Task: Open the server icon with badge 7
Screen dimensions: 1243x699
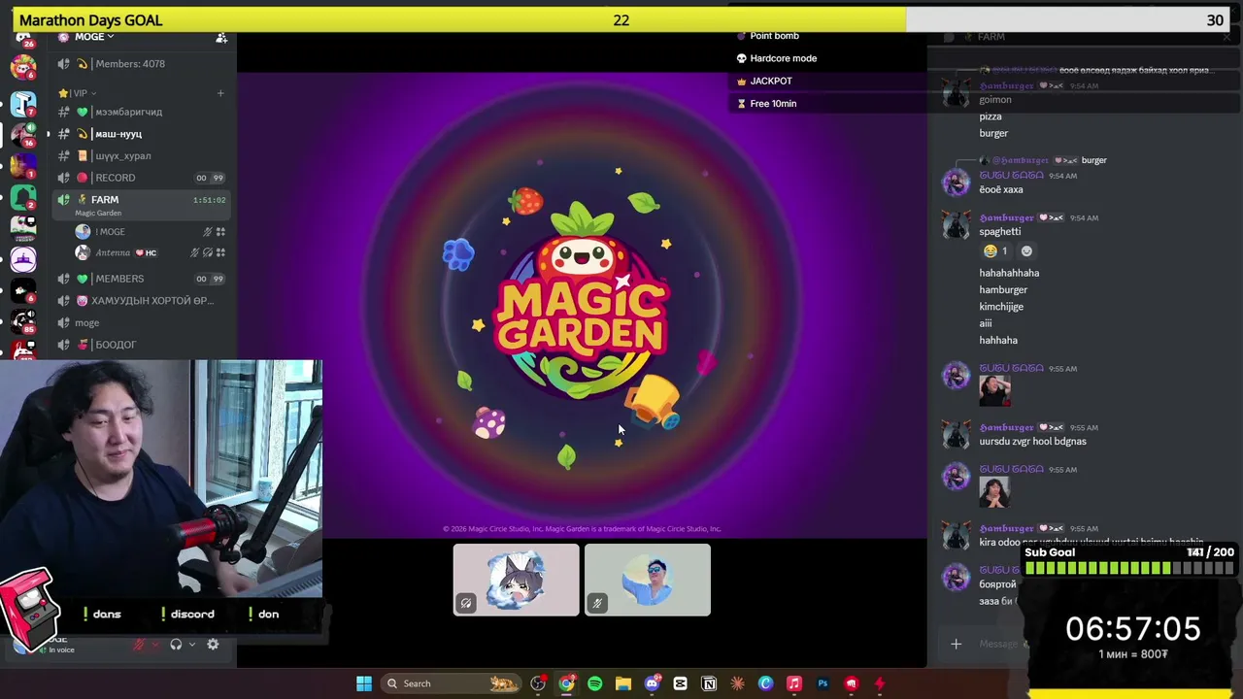Action: pyautogui.click(x=23, y=103)
